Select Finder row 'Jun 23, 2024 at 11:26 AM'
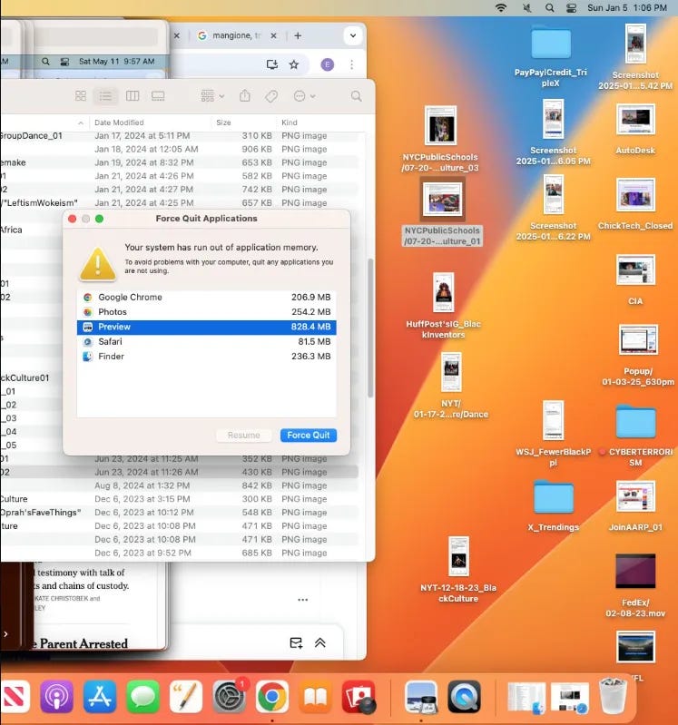This screenshot has height=725, width=678. pos(180,472)
